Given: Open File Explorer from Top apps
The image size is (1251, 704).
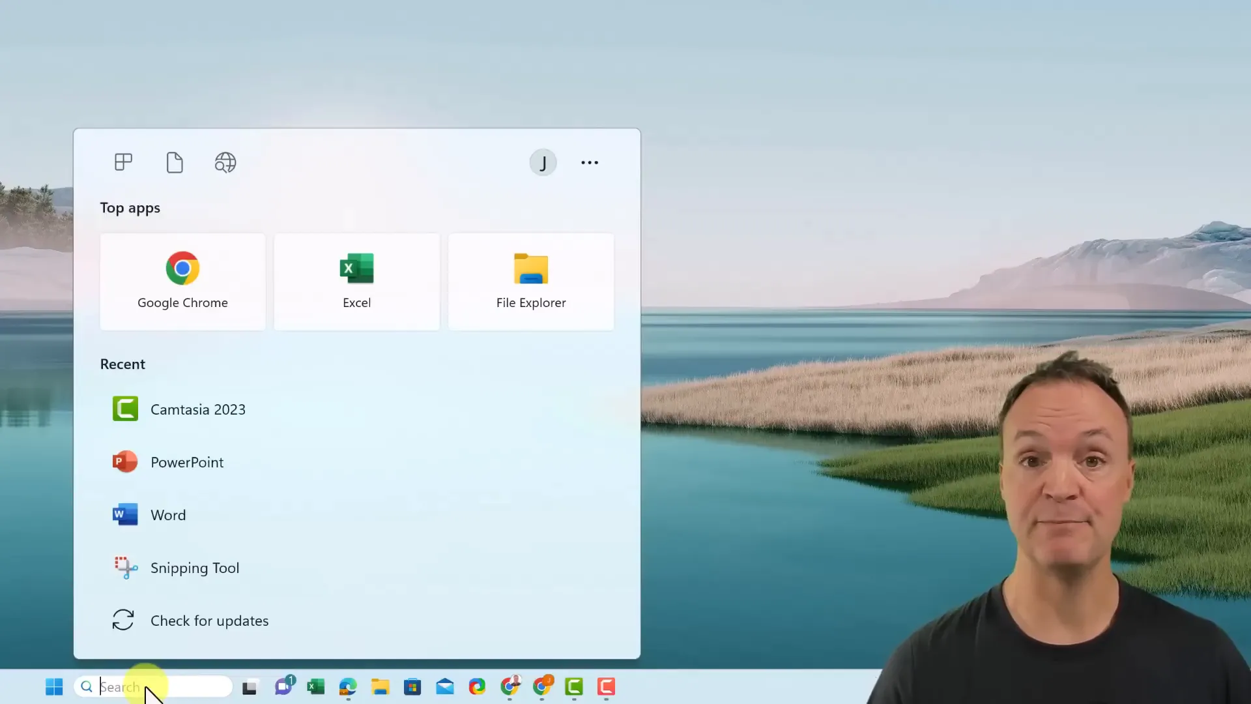Looking at the screenshot, I should [531, 282].
